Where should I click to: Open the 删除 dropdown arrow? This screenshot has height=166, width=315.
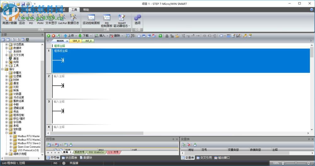click(122, 36)
